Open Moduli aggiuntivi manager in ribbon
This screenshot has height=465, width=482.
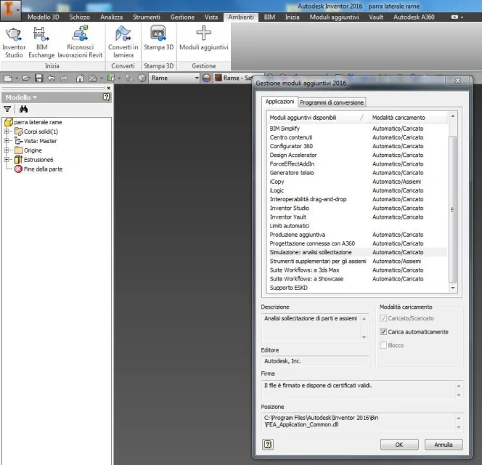coord(204,39)
